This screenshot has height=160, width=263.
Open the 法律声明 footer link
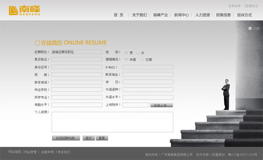click(47, 152)
